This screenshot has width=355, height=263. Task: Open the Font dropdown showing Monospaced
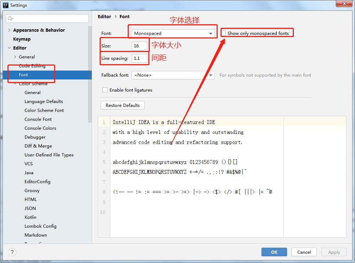click(173, 33)
